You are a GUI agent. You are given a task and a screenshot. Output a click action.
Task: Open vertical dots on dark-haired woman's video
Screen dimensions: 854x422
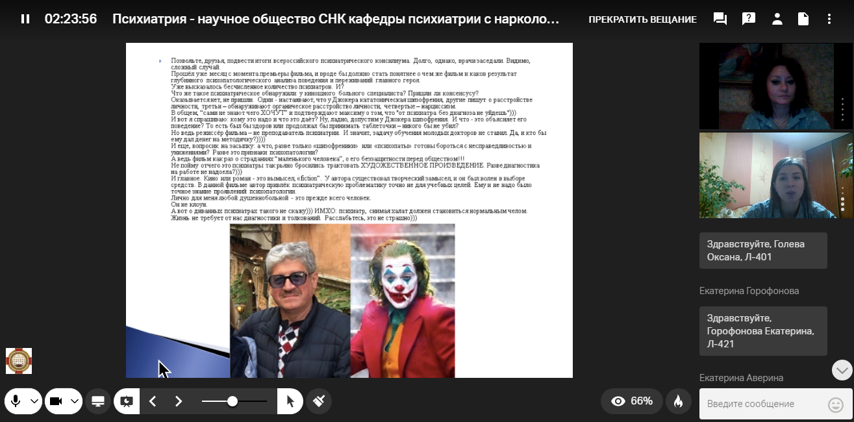(843, 110)
